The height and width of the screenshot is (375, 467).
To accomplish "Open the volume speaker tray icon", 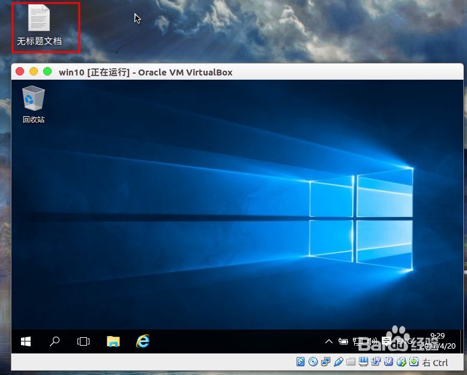I will click(372, 341).
